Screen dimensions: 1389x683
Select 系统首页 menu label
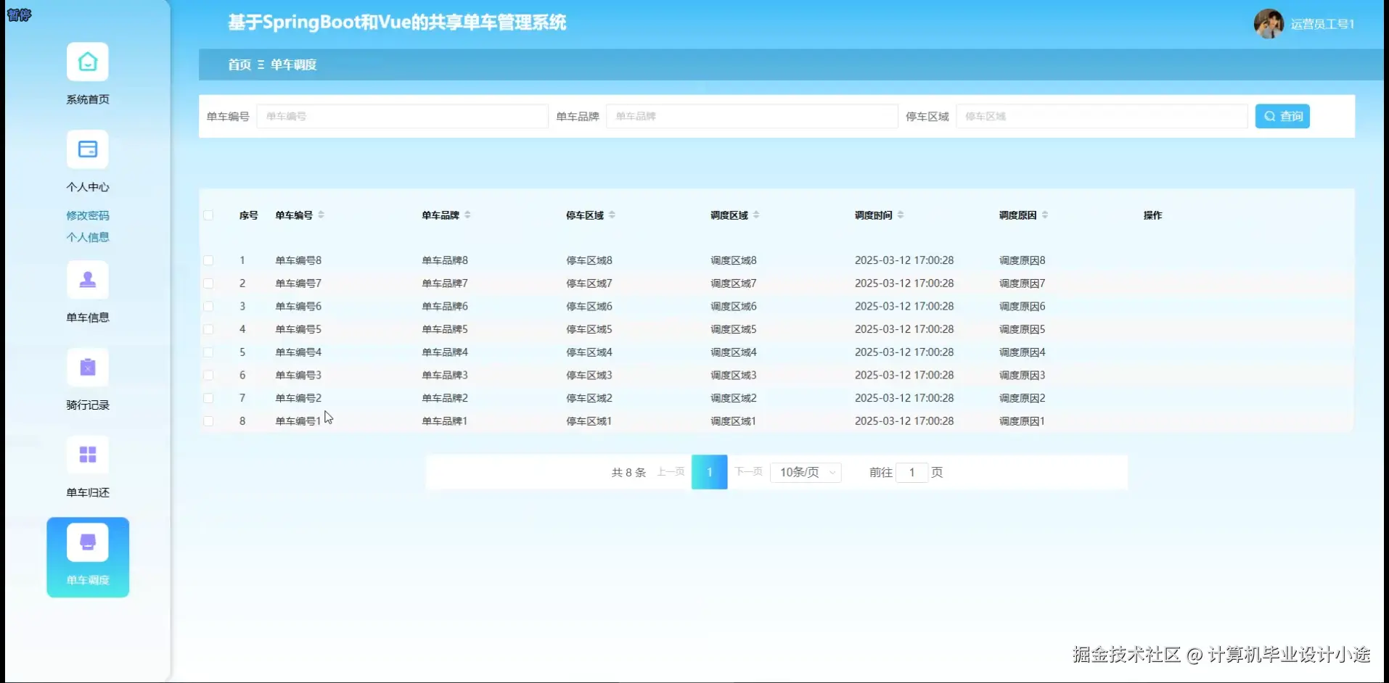pos(88,99)
